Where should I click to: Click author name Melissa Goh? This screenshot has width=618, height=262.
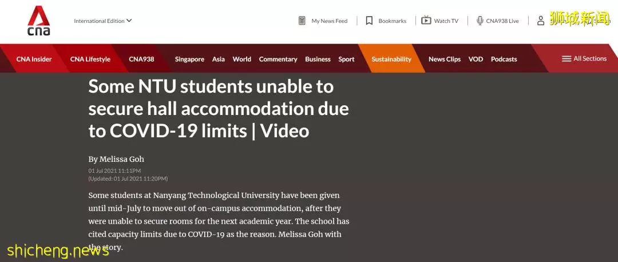click(122, 159)
